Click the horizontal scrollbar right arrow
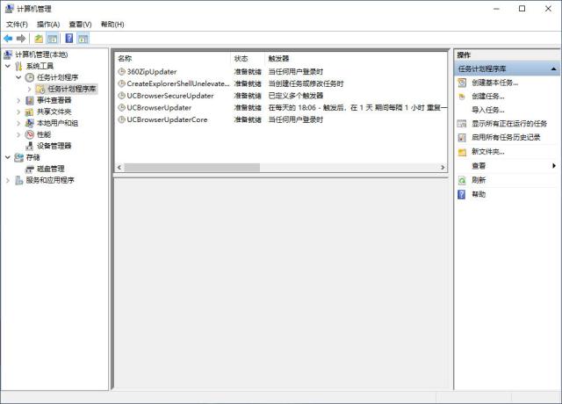Viewport: 562px width, 404px height. (443, 168)
